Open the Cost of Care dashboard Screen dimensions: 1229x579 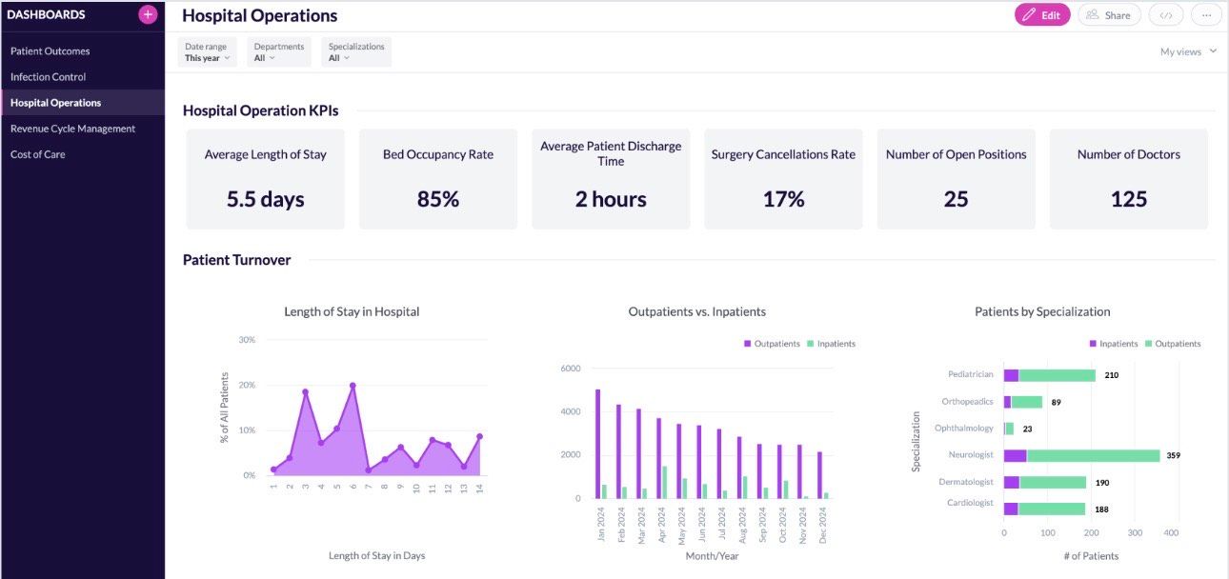point(38,154)
